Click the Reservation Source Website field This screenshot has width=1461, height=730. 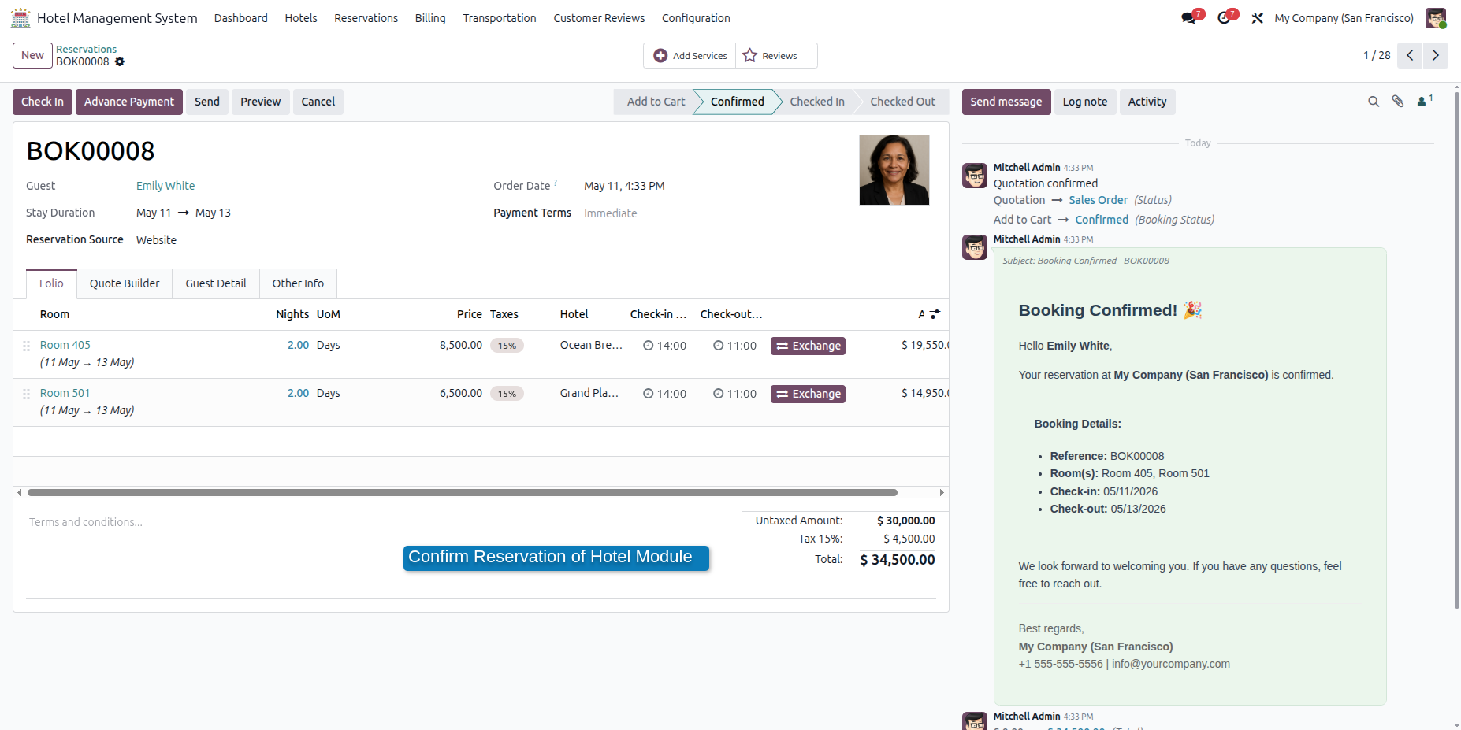click(x=156, y=240)
